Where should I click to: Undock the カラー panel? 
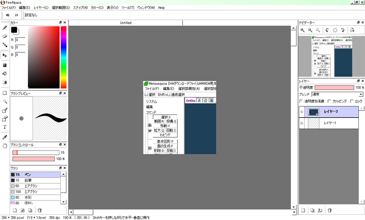point(60,23)
